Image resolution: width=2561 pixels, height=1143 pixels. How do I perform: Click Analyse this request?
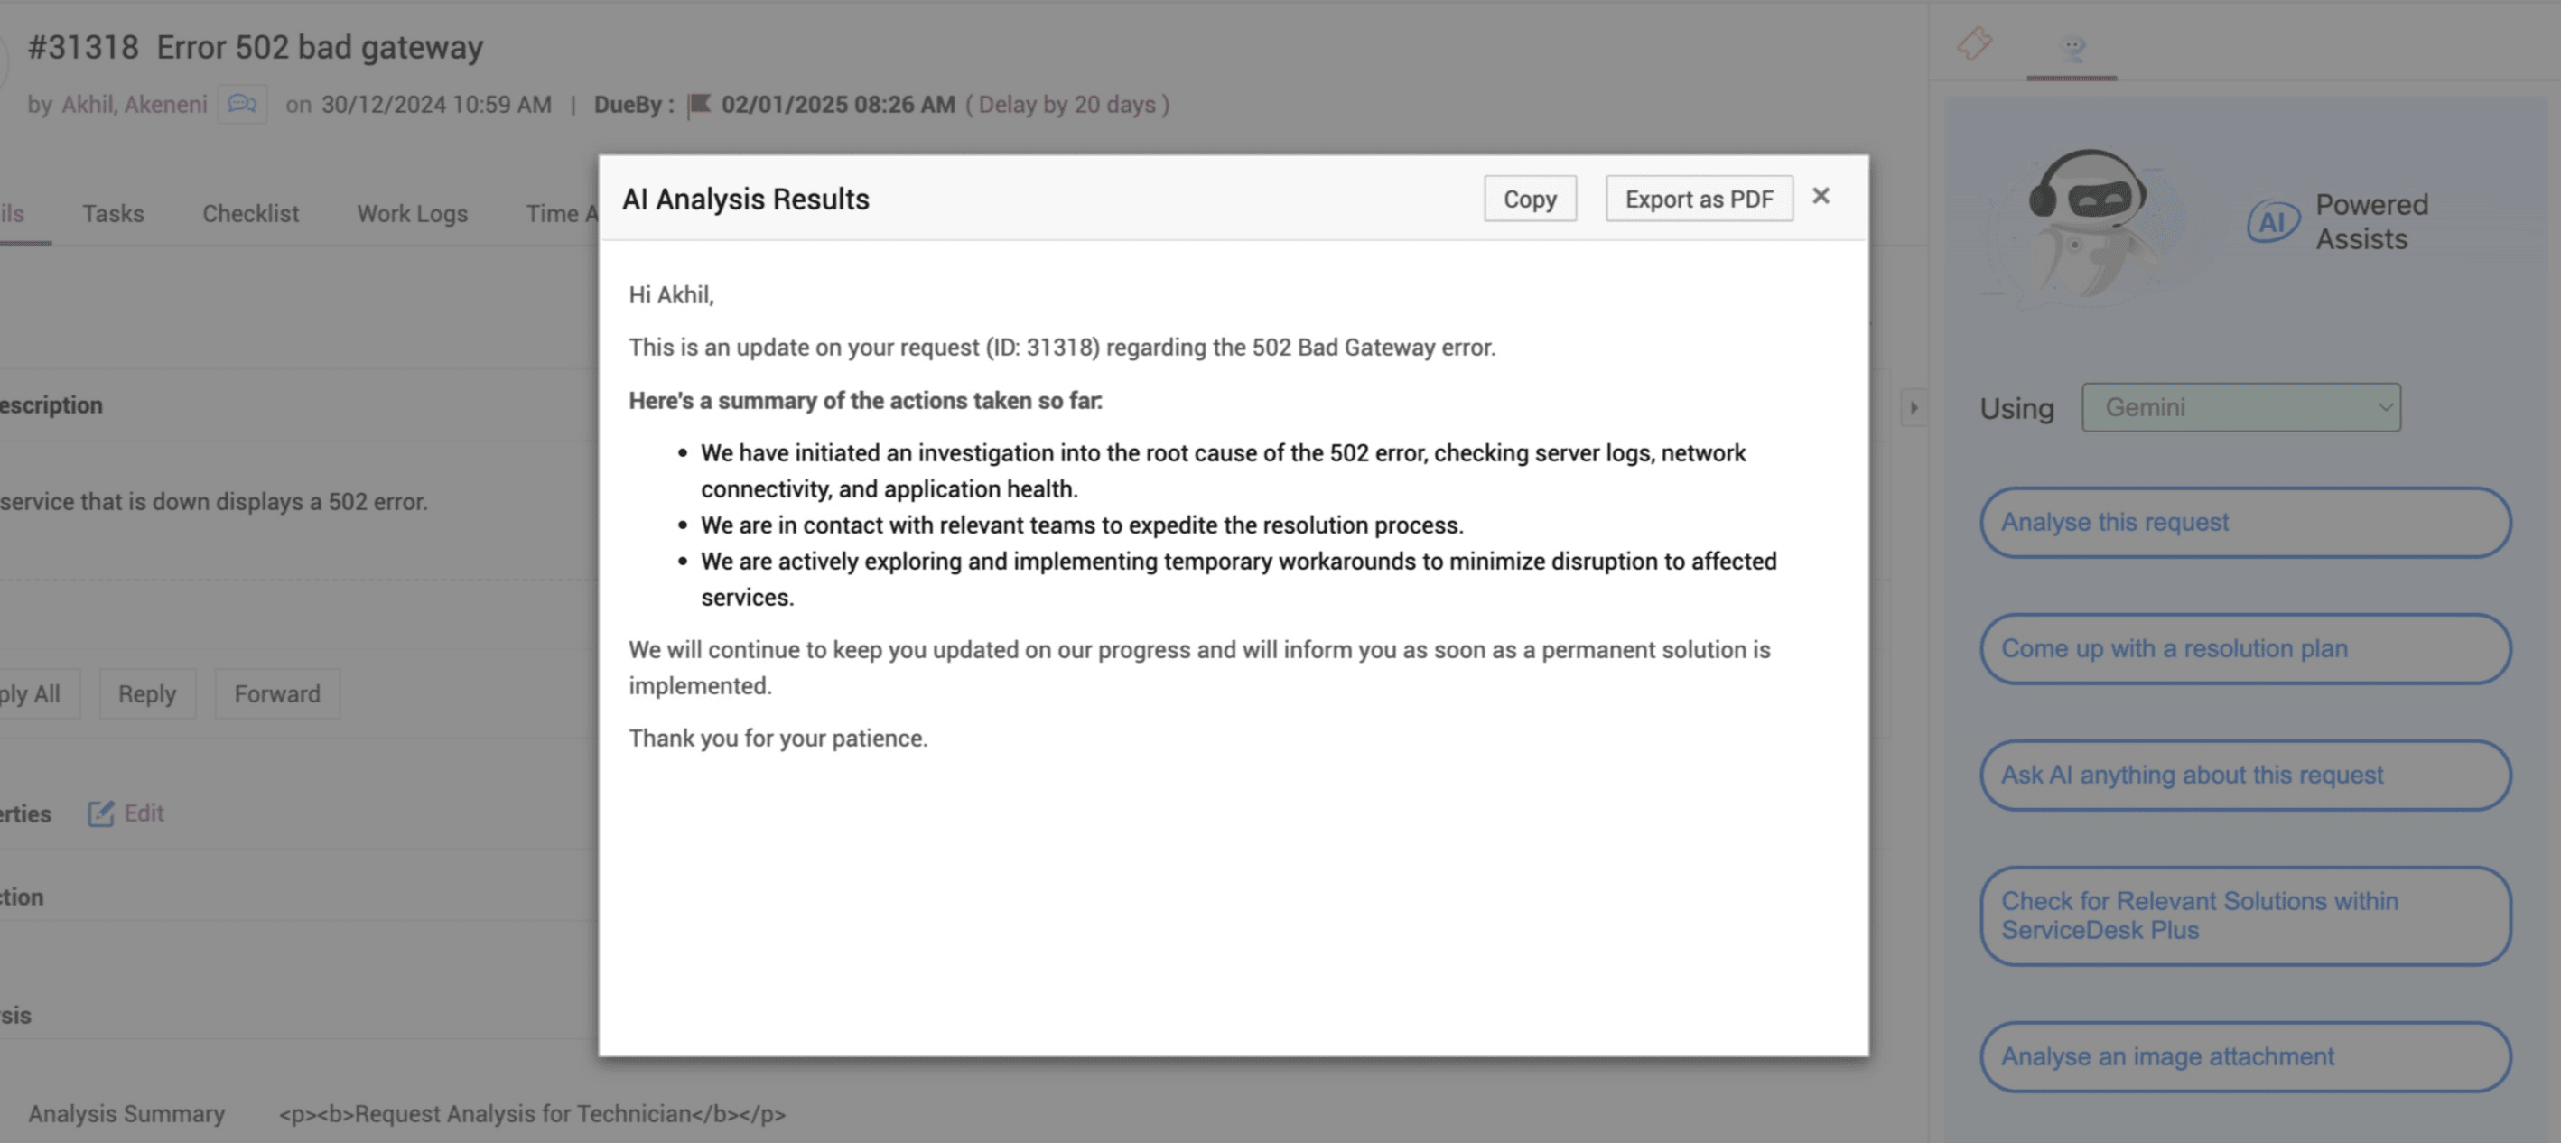point(2245,523)
